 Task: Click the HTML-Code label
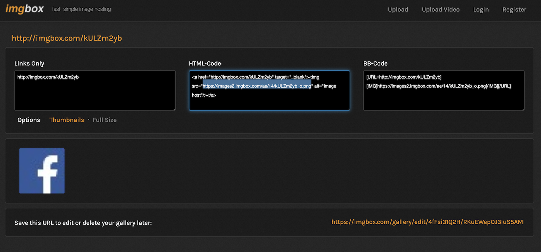tap(205, 64)
